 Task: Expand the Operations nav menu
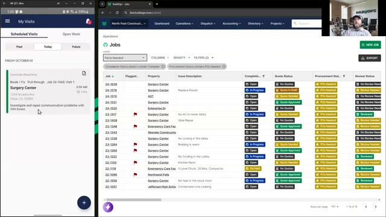pyautogui.click(x=185, y=24)
